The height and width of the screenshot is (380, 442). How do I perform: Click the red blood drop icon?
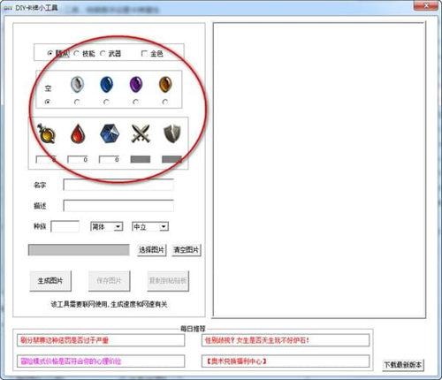pos(78,134)
